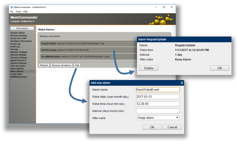This screenshot has height=141, width=237.
Task: Open User Accounts page
Action: coord(18,66)
